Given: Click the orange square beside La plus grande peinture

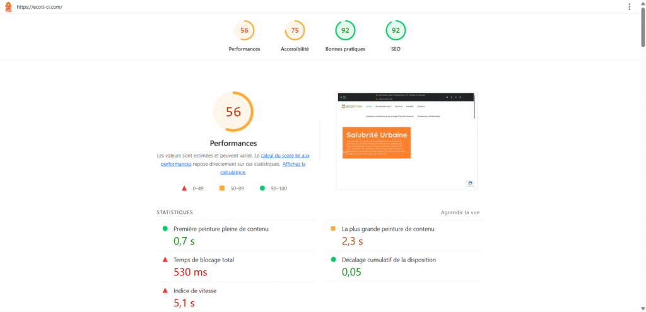Looking at the screenshot, I should click(333, 229).
